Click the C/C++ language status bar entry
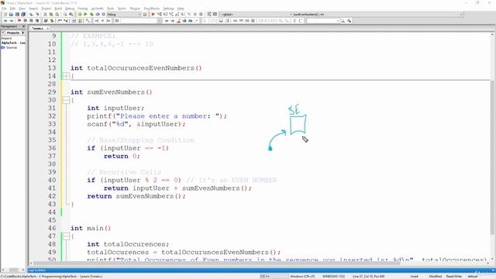The width and height of the screenshot is (496, 279). pyautogui.click(x=265, y=276)
